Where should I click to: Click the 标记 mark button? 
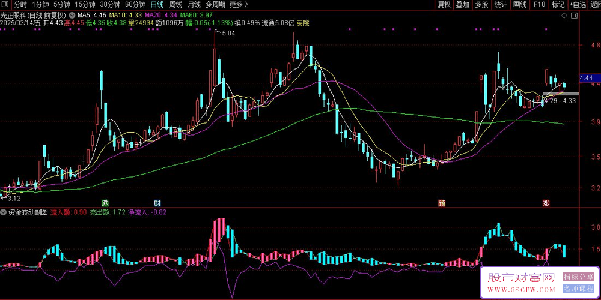coord(558,5)
